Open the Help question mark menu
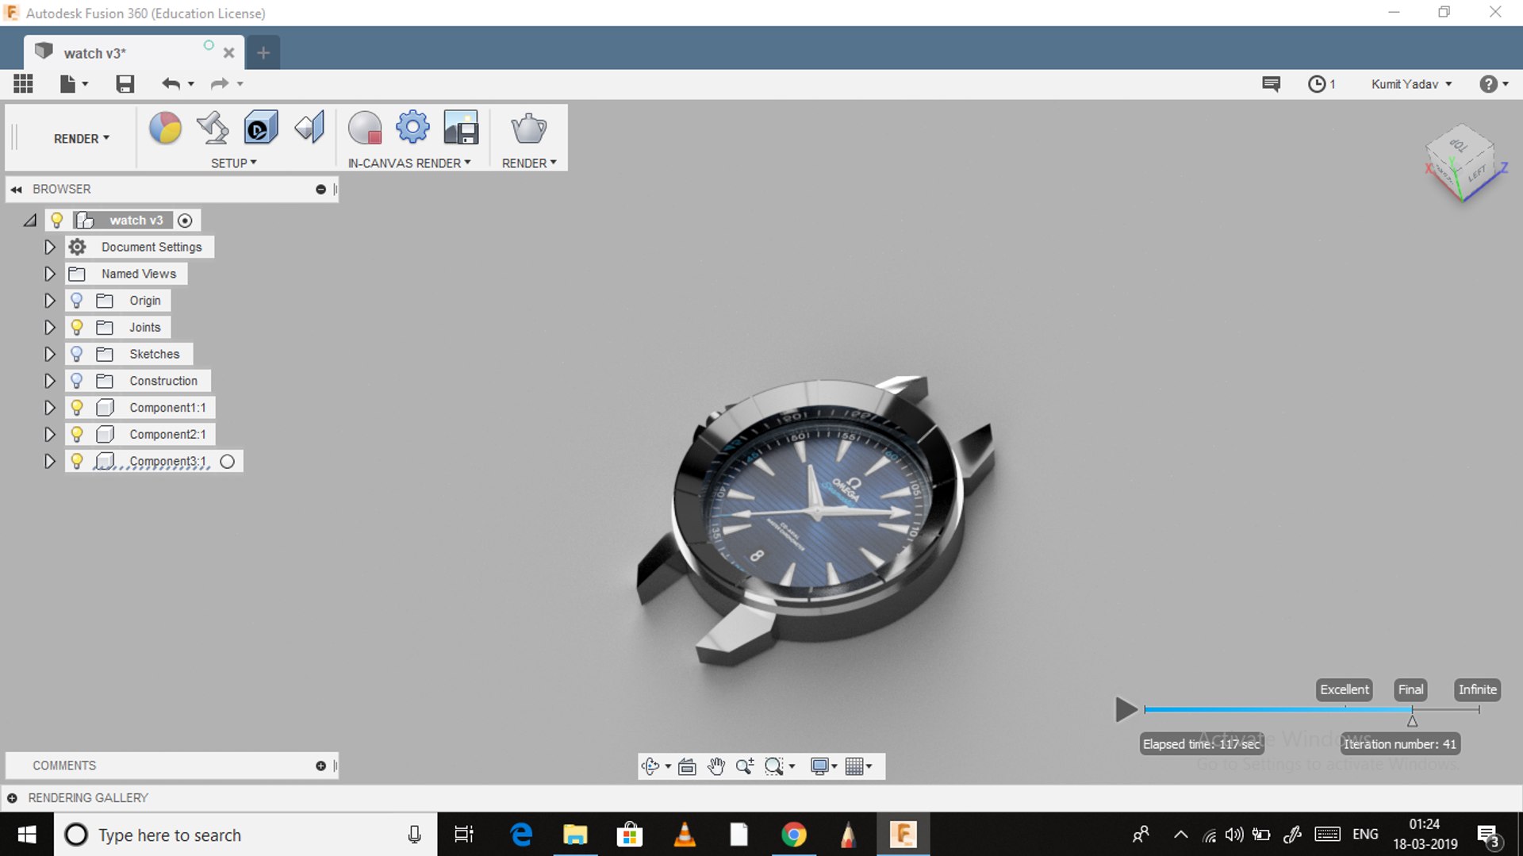1523x856 pixels. [x=1494, y=83]
